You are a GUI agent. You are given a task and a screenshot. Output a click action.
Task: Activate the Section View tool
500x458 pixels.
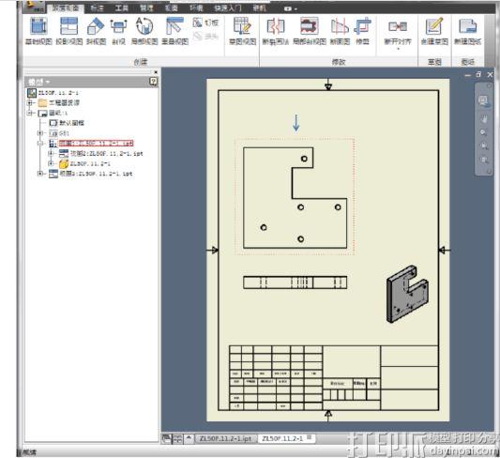coord(118,31)
